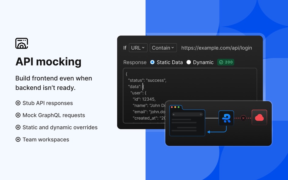Click the "status": "success" line

click(x=147, y=80)
